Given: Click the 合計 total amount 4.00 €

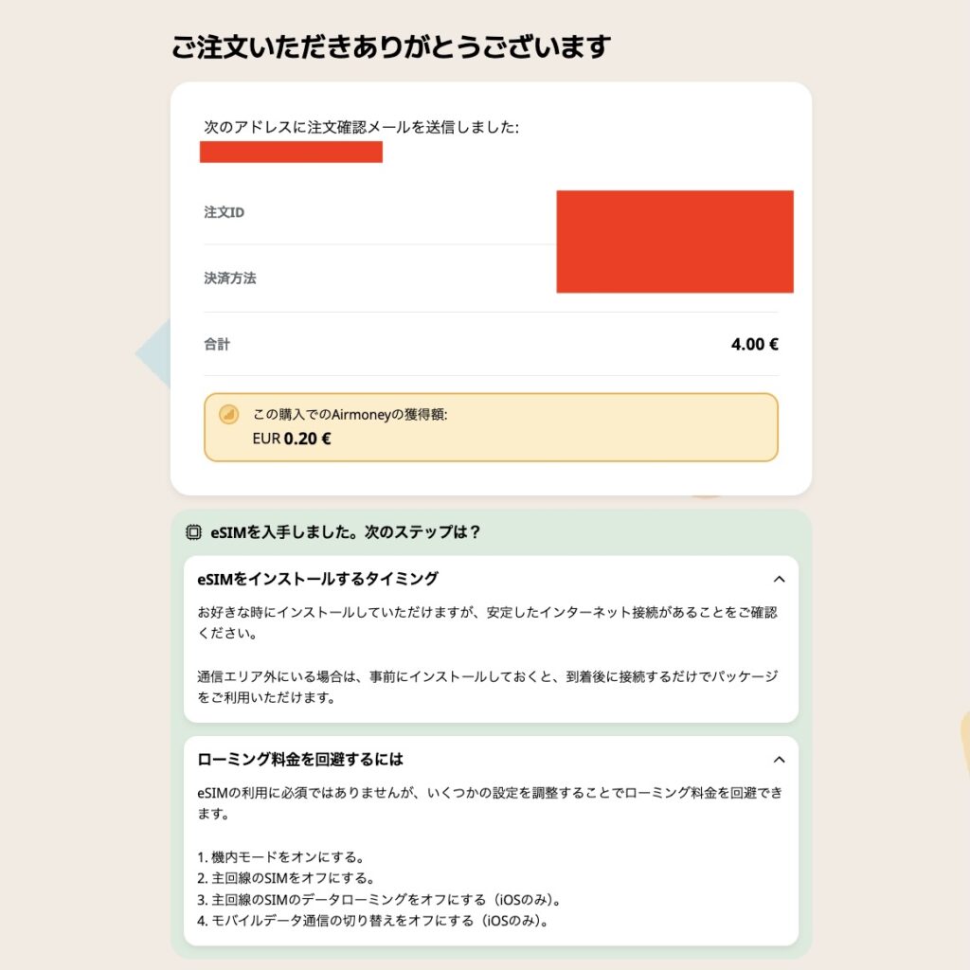Looking at the screenshot, I should click(x=752, y=344).
